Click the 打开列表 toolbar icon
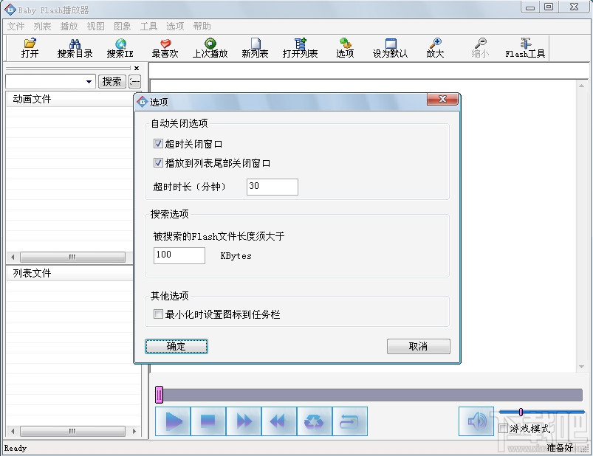Screen dimensions: 593x456 [x=301, y=48]
